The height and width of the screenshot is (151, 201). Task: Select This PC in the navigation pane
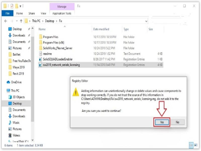(15, 91)
